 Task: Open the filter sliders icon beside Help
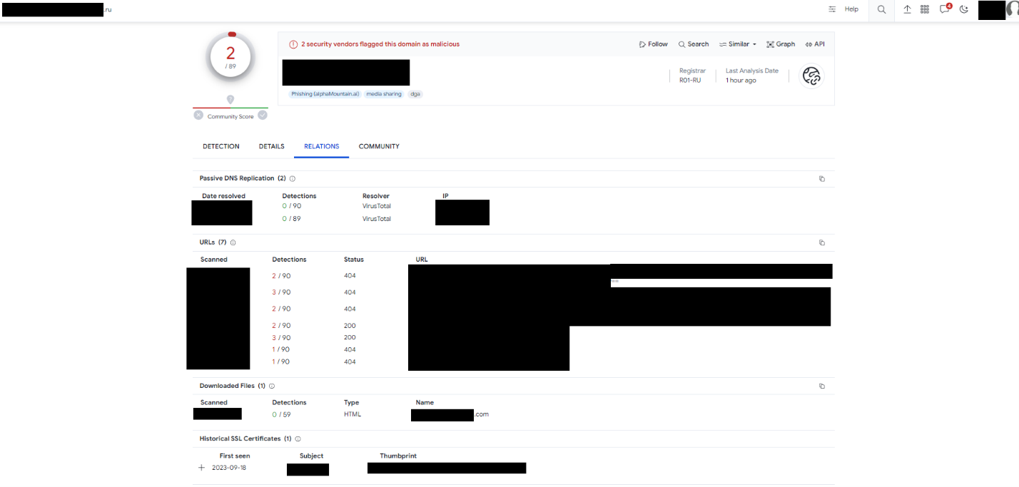(832, 9)
